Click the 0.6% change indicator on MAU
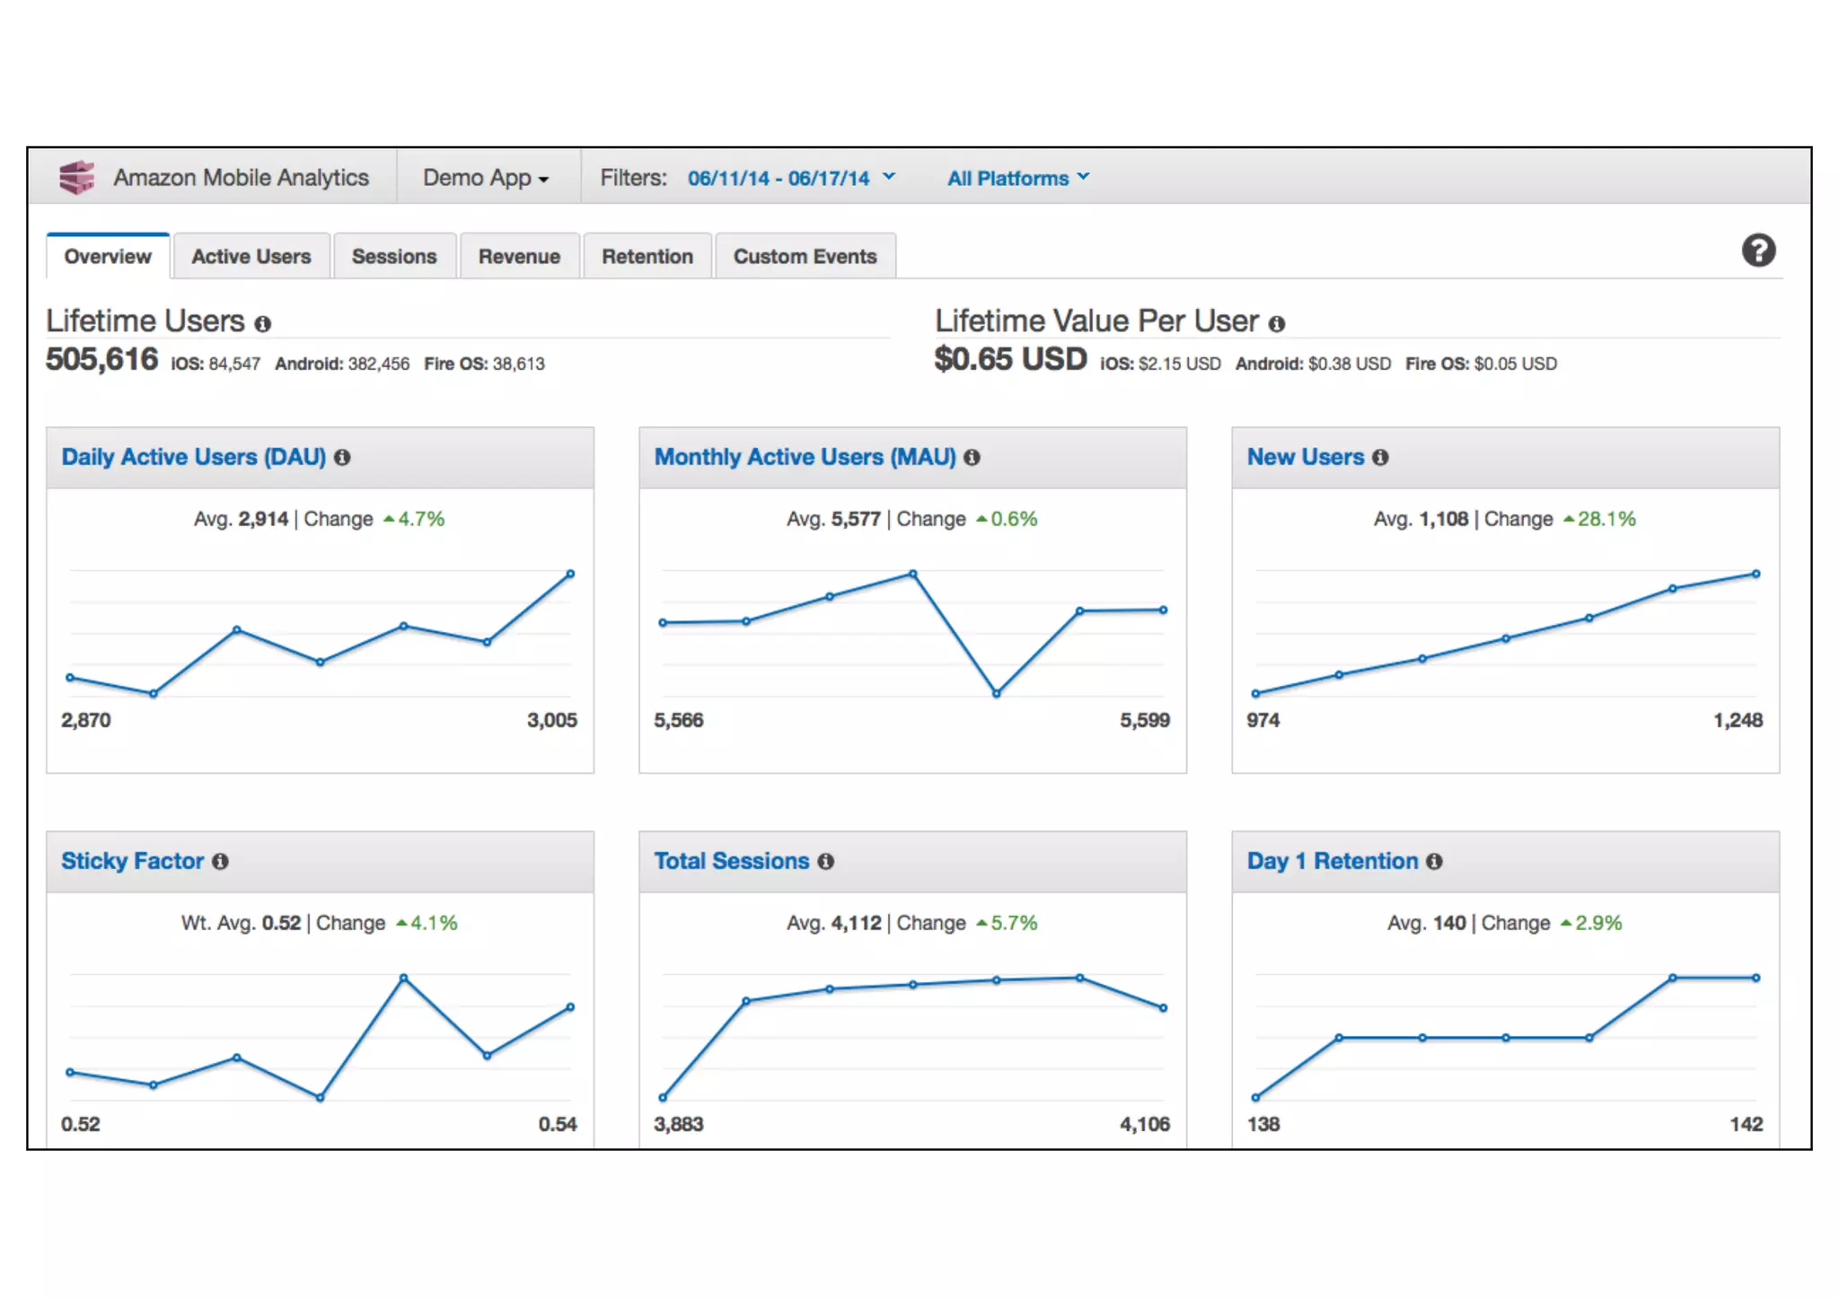The image size is (1839, 1299). pyautogui.click(x=1007, y=519)
